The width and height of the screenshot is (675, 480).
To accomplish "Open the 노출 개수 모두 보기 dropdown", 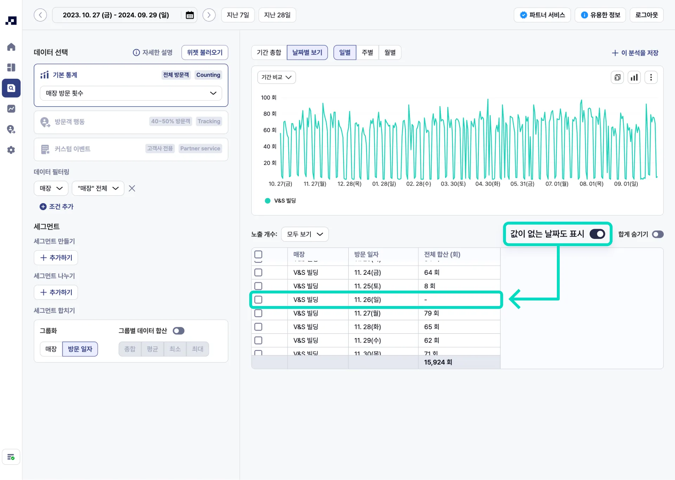I will [x=304, y=234].
